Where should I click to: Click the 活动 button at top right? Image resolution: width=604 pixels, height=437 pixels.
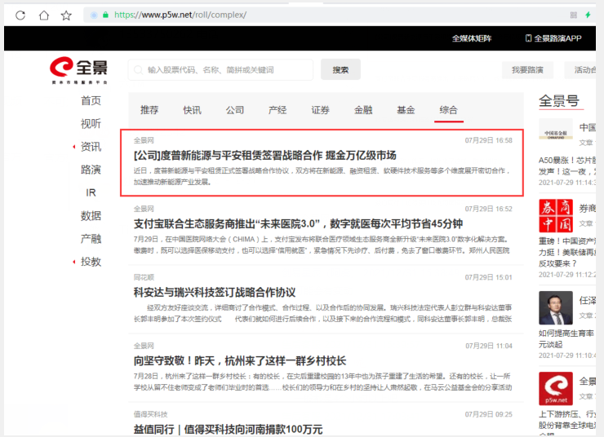tap(580, 70)
